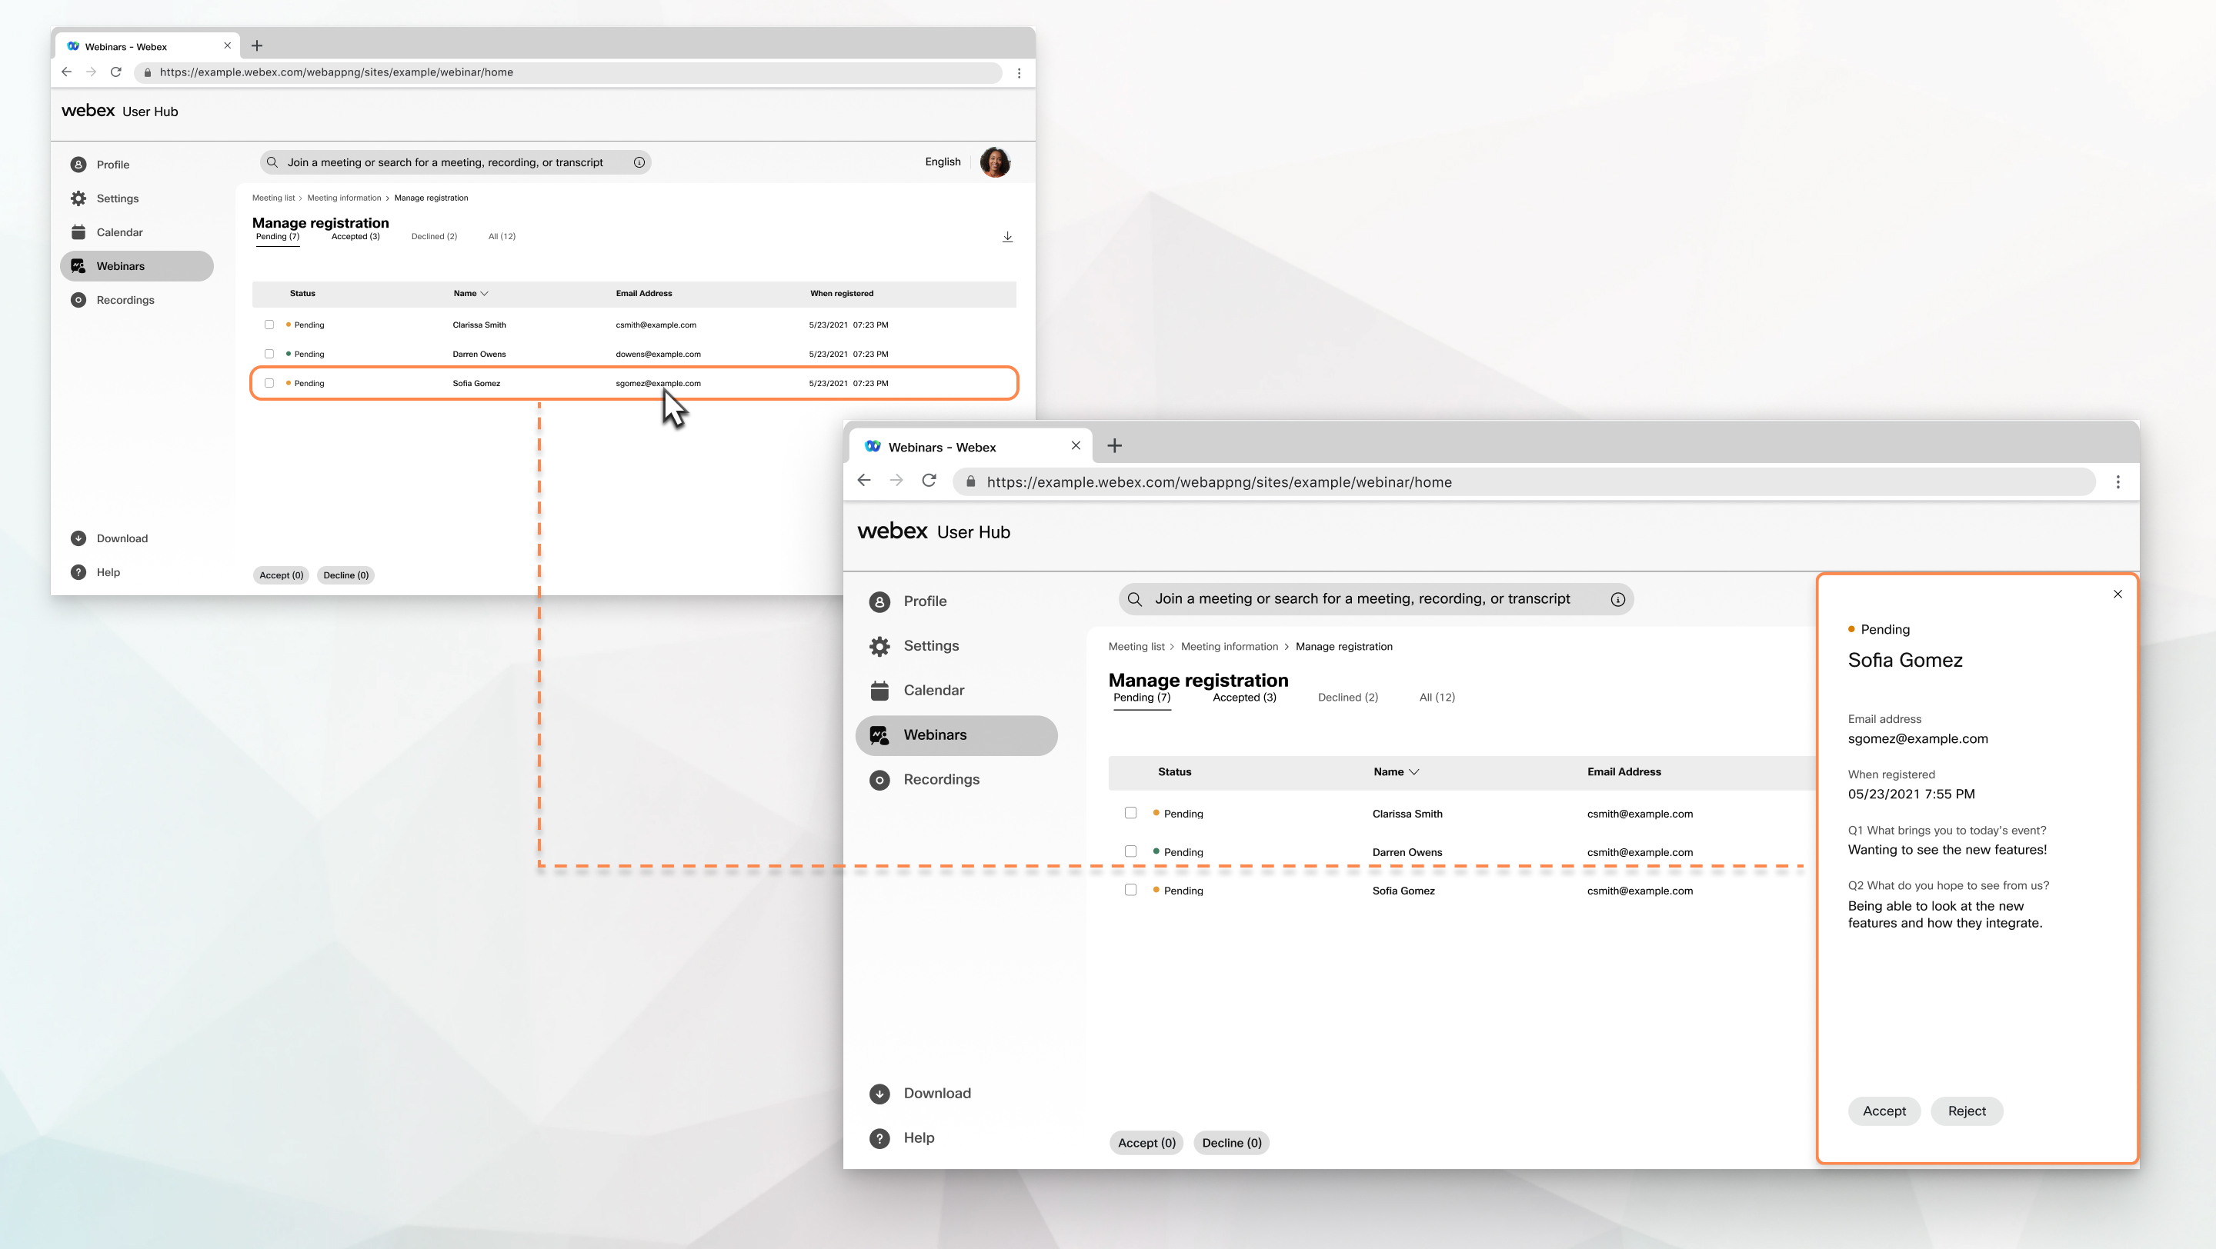Image resolution: width=2216 pixels, height=1249 pixels.
Task: Click Accept button in registration panel
Action: click(1883, 1111)
